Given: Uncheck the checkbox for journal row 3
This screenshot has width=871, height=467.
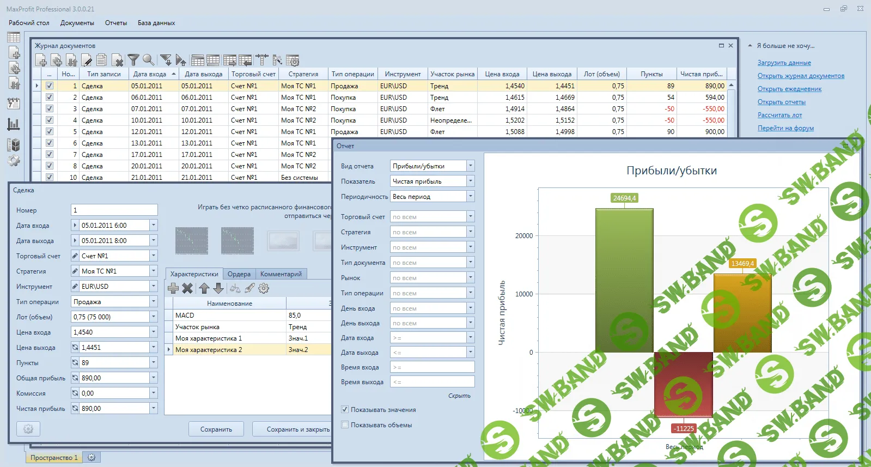Looking at the screenshot, I should [x=50, y=108].
